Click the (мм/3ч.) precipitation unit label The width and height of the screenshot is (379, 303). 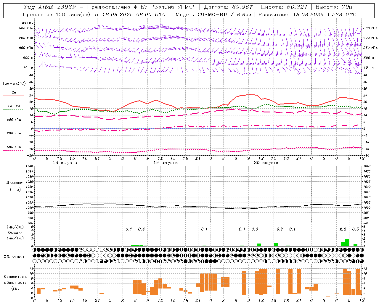[x=15, y=227]
